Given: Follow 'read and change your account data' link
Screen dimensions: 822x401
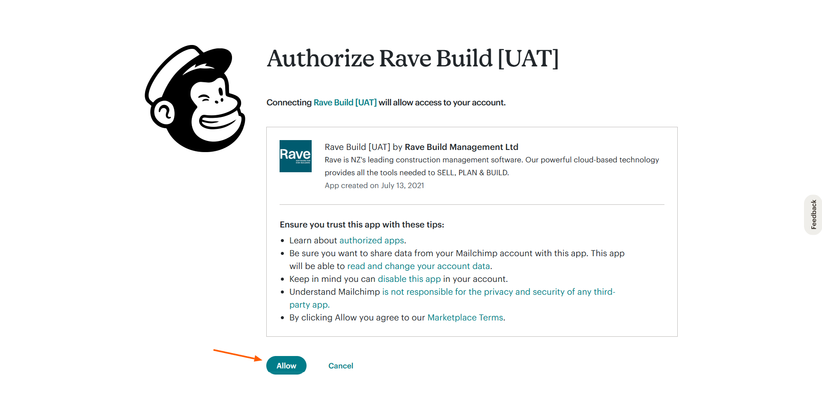Looking at the screenshot, I should [419, 266].
